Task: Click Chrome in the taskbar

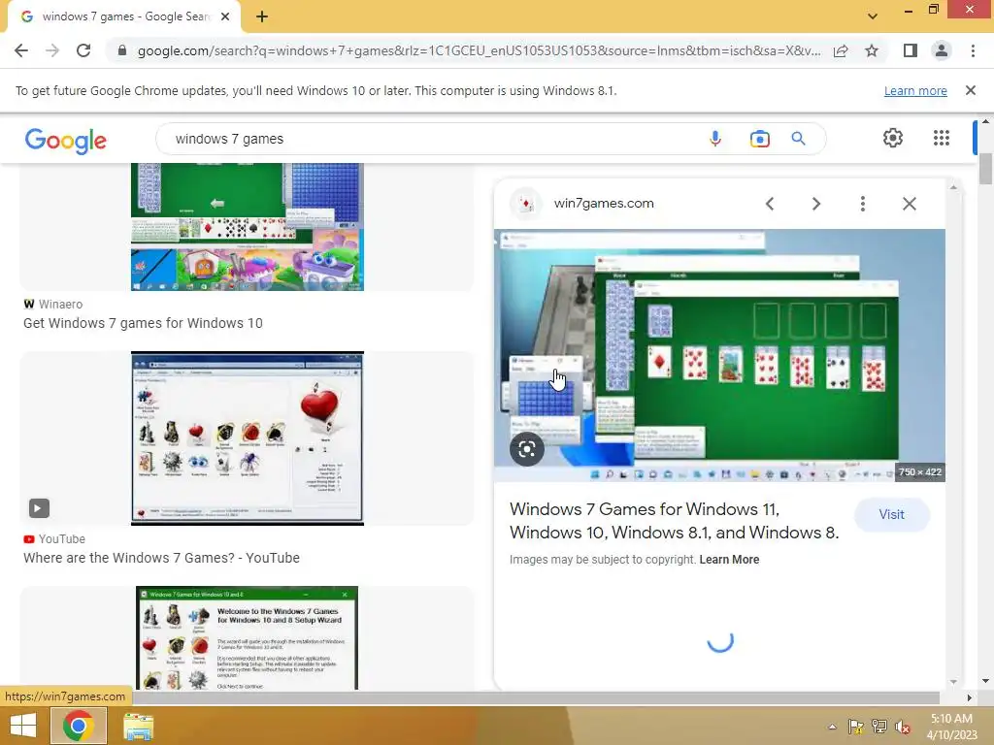Action: [x=78, y=726]
